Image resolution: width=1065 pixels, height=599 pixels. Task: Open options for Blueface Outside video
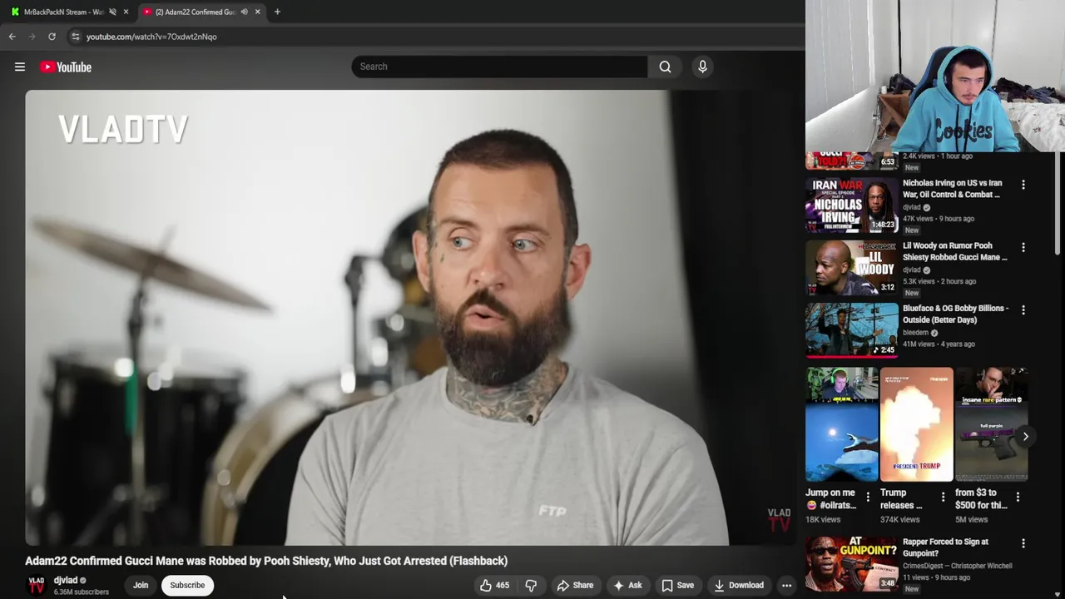point(1023,309)
